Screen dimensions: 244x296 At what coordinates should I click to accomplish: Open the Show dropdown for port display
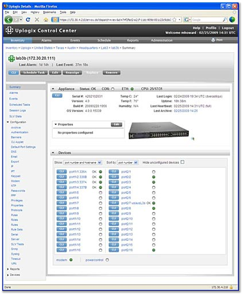(83, 163)
